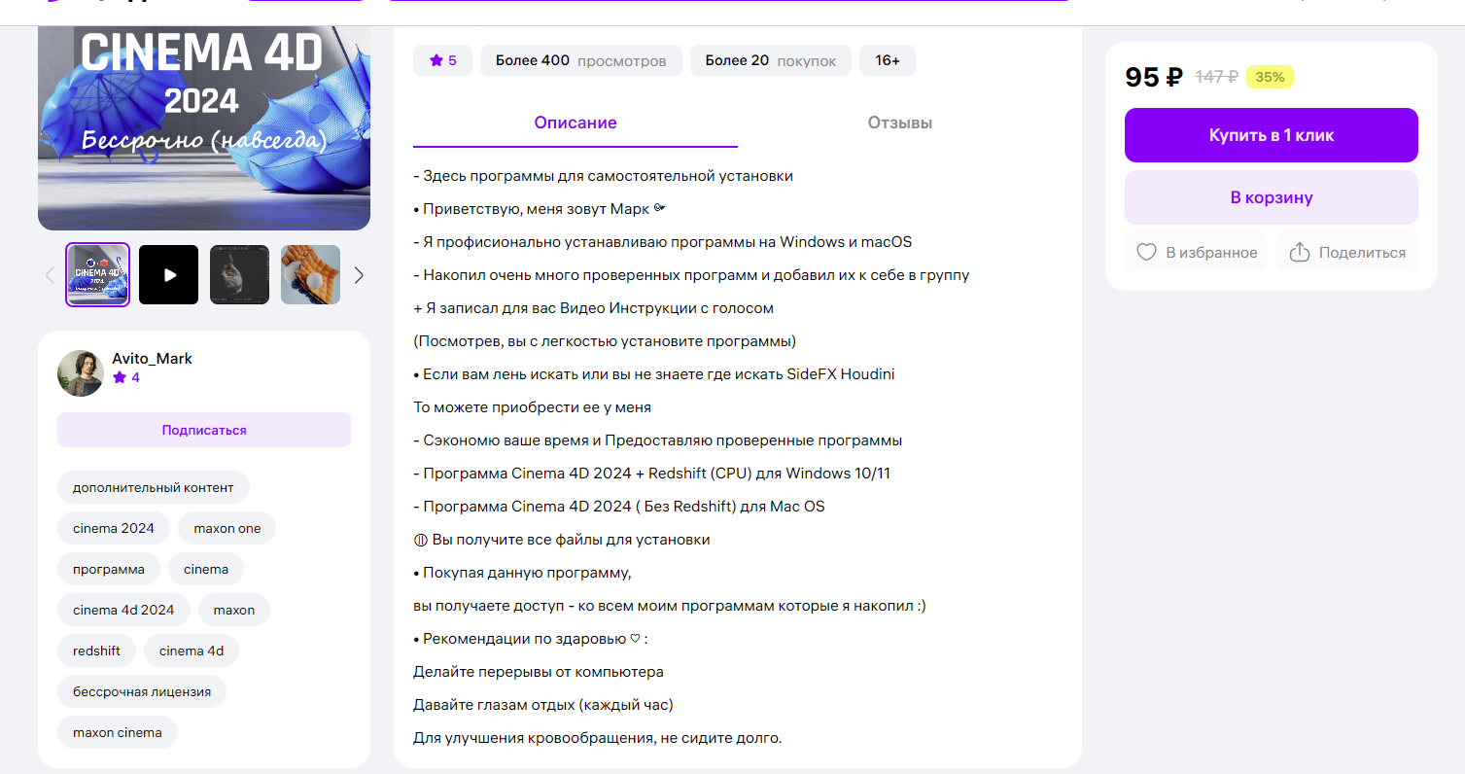The height and width of the screenshot is (774, 1465).
Task: Click the Redshift (CPU) for Windows 10/11 line
Action: [x=652, y=474]
